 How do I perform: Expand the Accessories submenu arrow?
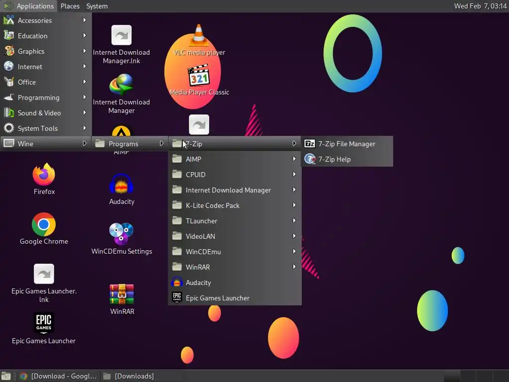tap(85, 20)
